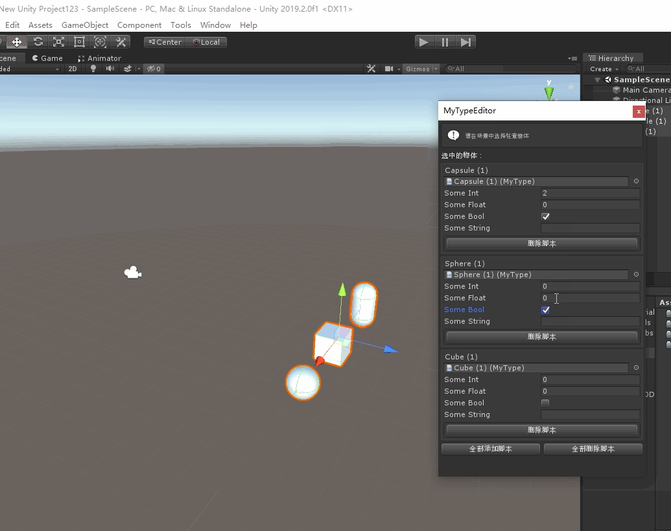Viewport: 671px width, 531px height.
Task: Open the Edit menu
Action: (x=12, y=25)
